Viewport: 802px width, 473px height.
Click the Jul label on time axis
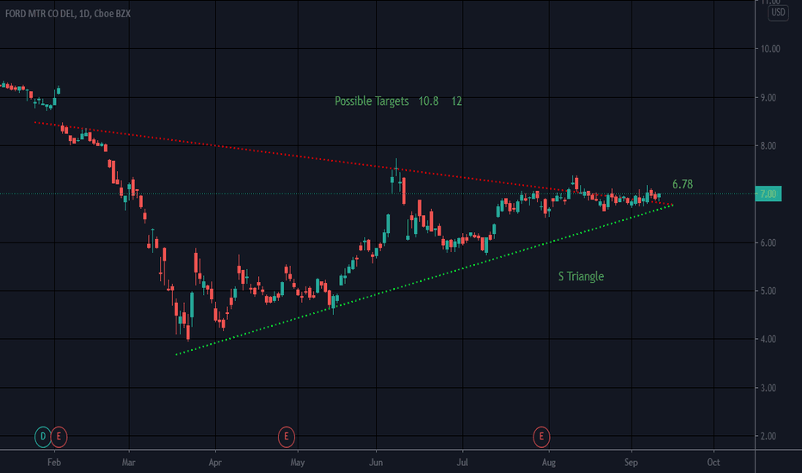tap(462, 463)
